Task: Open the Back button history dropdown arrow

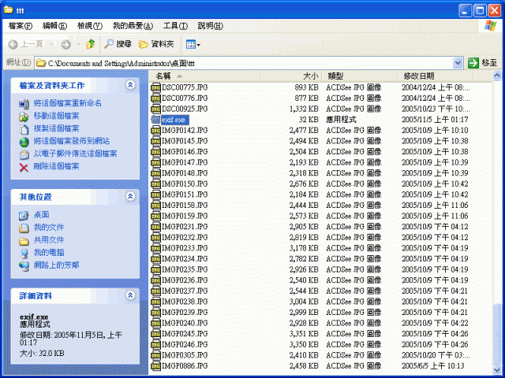Action: (51, 44)
